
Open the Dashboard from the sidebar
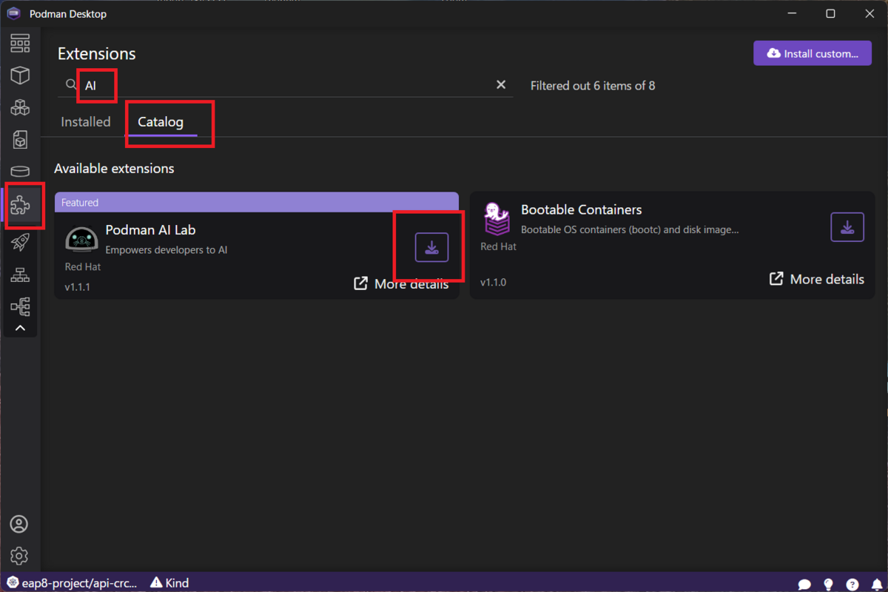pos(20,43)
